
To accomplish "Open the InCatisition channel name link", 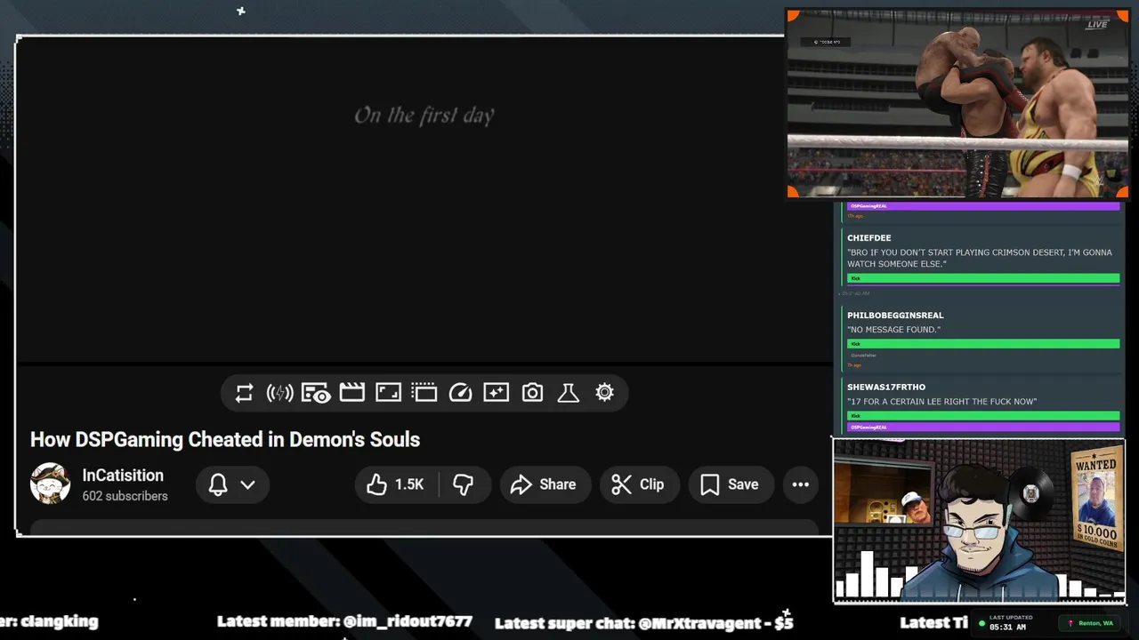I will tap(123, 476).
